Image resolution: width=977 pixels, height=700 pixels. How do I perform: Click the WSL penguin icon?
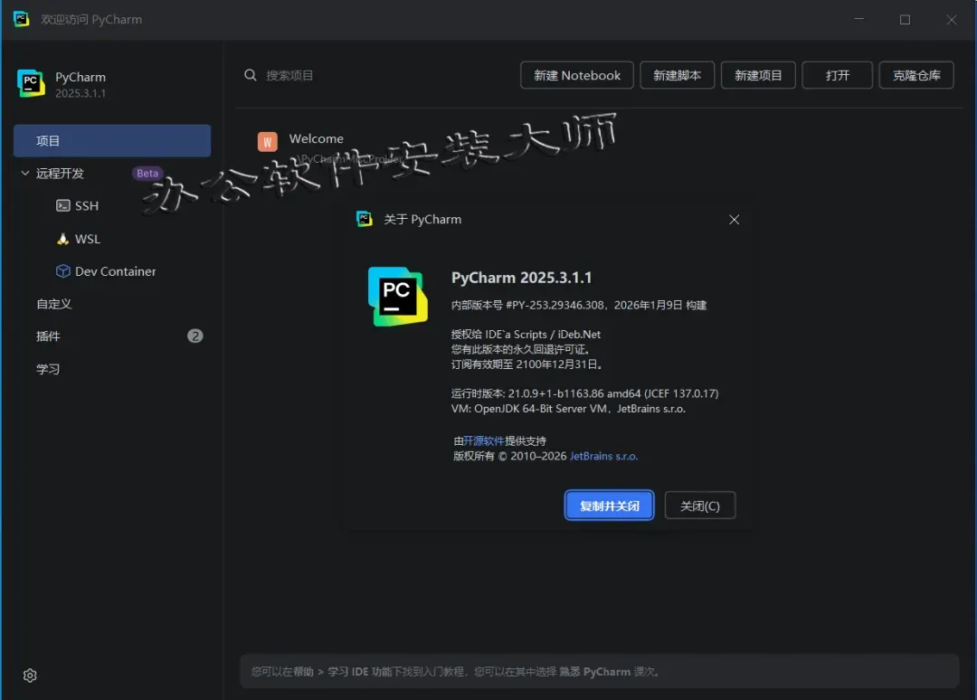[63, 239]
